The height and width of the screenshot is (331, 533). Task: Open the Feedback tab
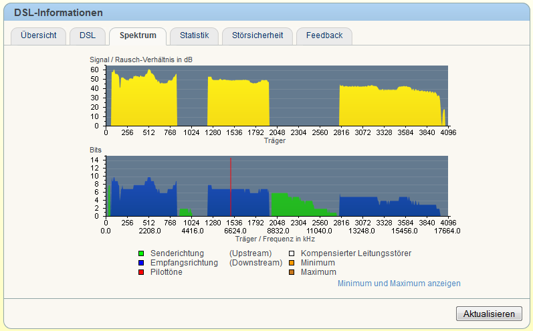(324, 35)
